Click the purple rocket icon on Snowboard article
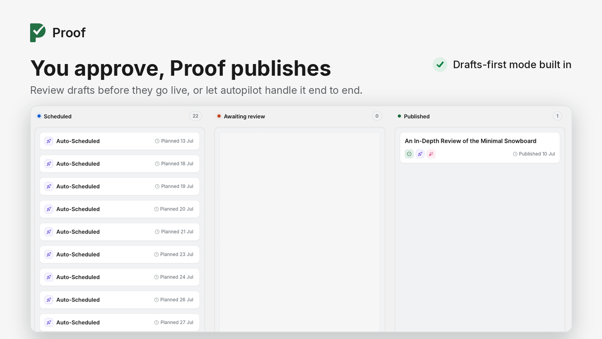This screenshot has height=339, width=602. 420,154
